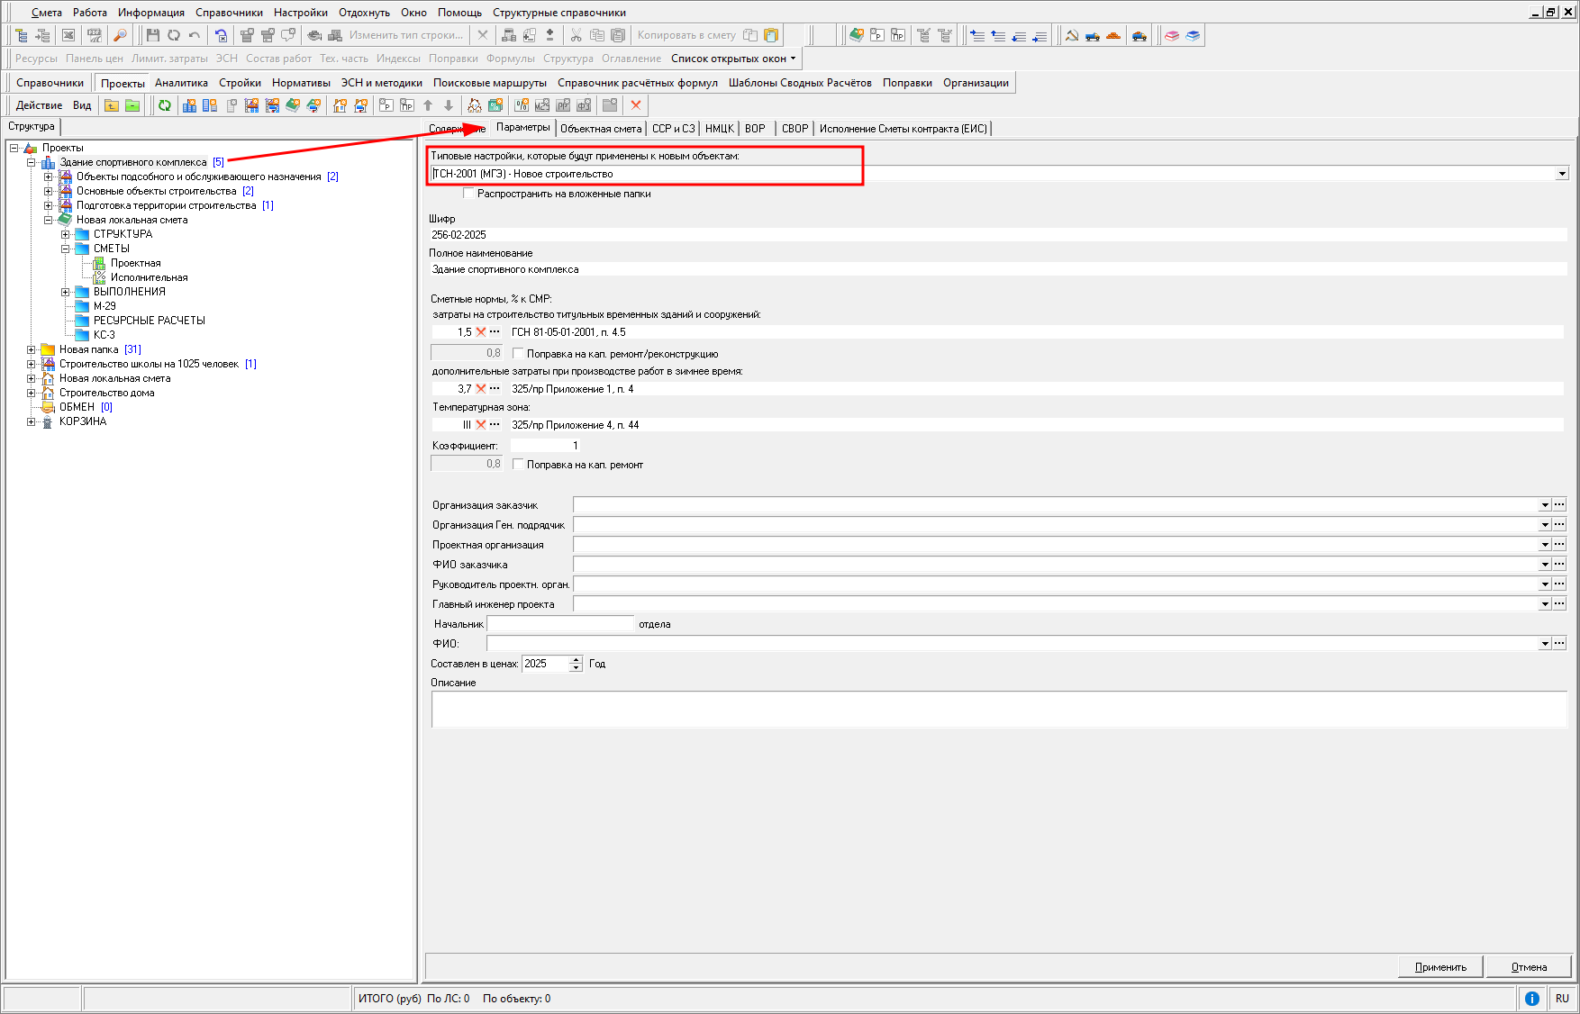Click the blue truck machinery icon
This screenshot has height=1014, width=1580.
pyautogui.click(x=1093, y=35)
